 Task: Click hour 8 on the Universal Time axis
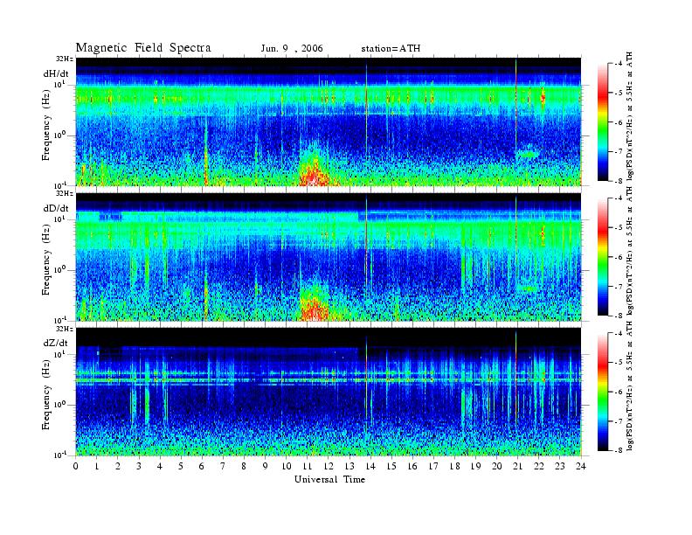244,466
